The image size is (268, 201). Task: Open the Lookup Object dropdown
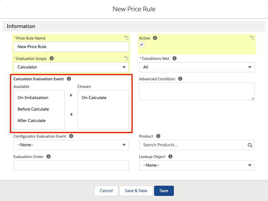197,165
